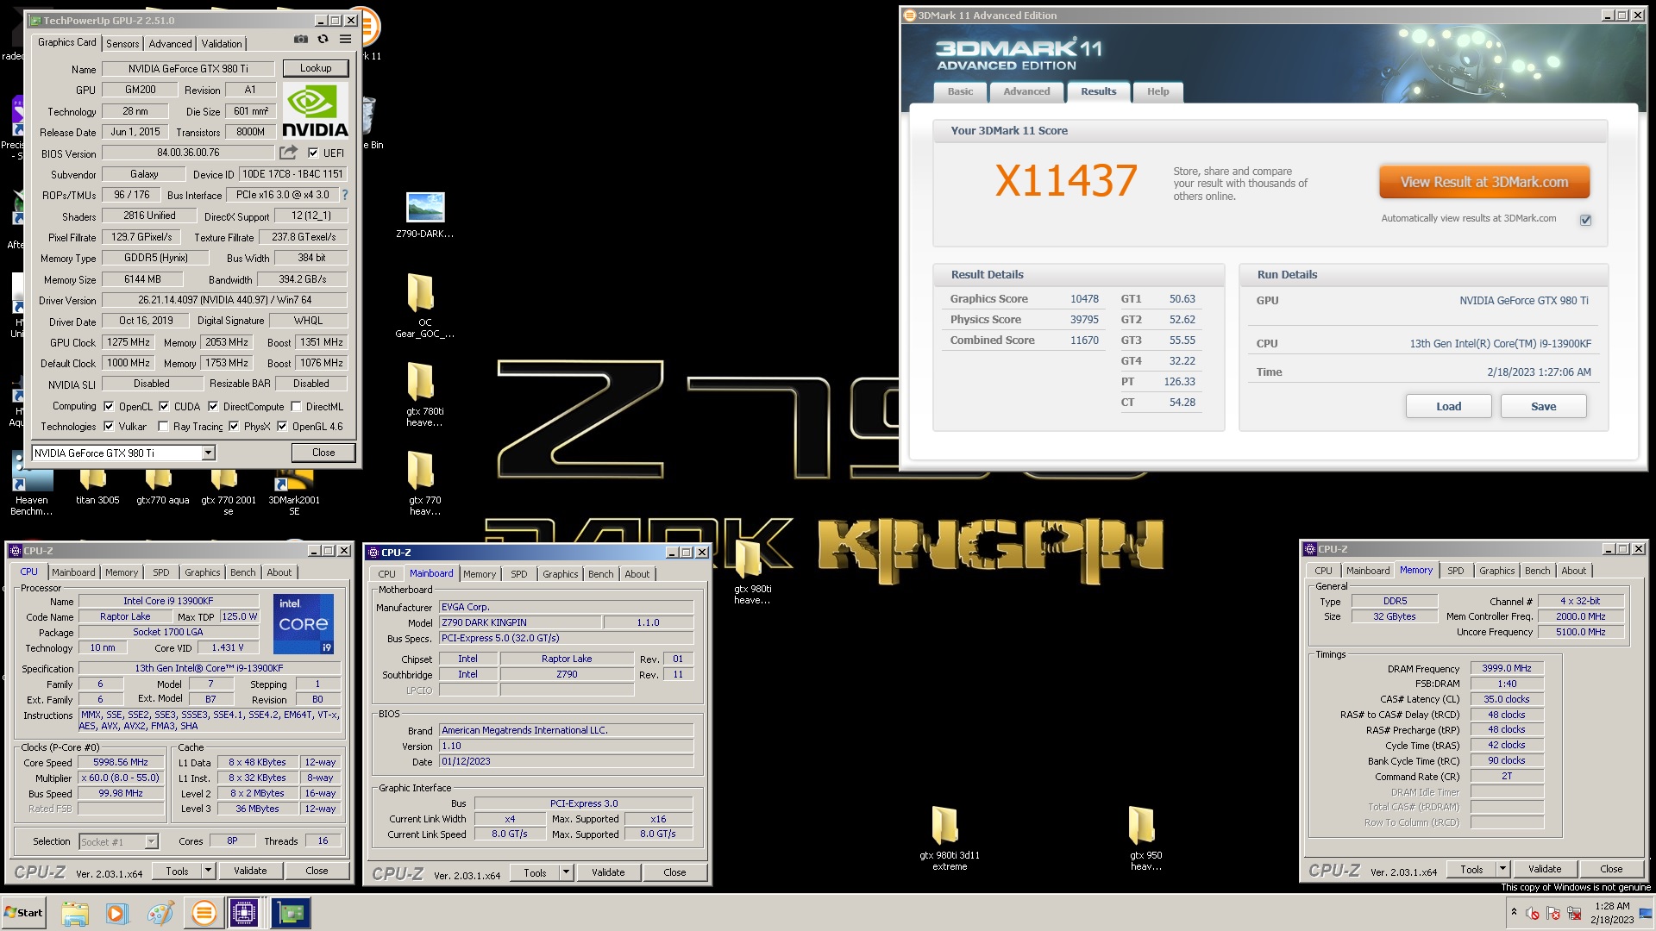1656x931 pixels.
Task: Click Save button in 3DMark 11
Action: (1543, 406)
